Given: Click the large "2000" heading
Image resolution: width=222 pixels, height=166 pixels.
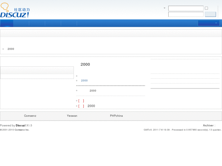Looking at the screenshot, I should click(85, 65).
